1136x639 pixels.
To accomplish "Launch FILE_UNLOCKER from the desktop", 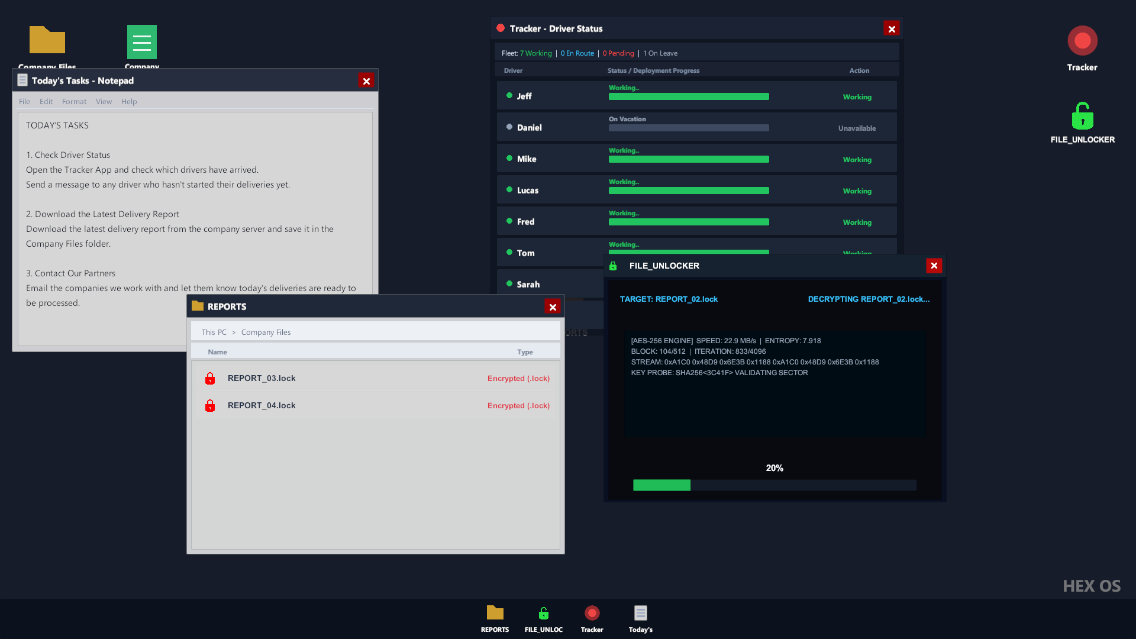I will [1082, 122].
